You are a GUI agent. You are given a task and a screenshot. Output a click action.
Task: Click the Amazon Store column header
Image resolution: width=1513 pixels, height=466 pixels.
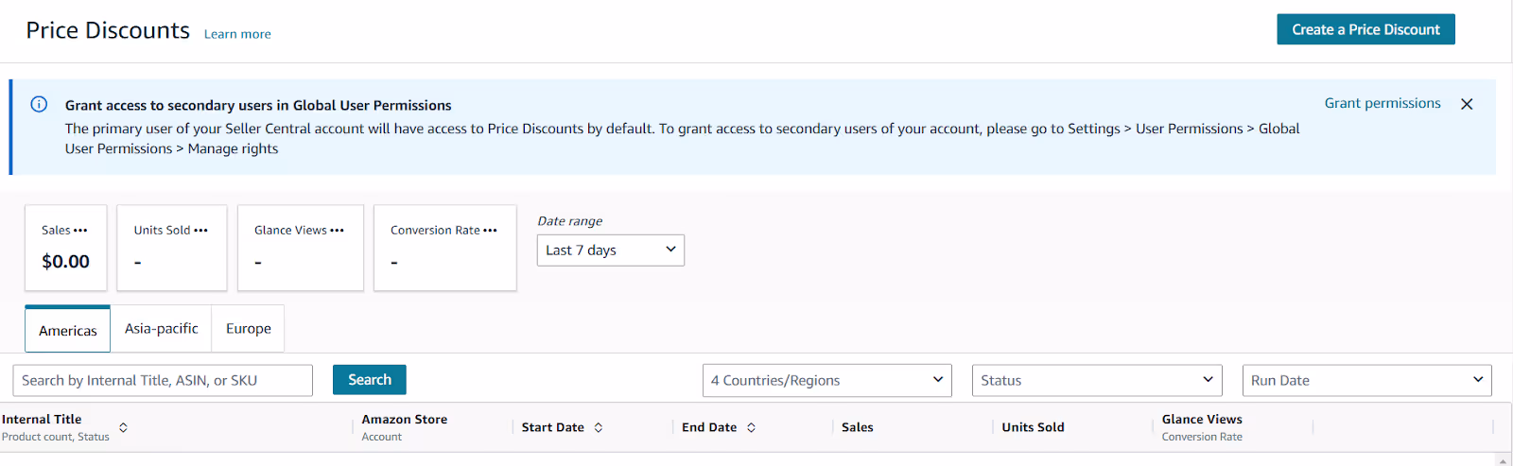click(x=405, y=419)
